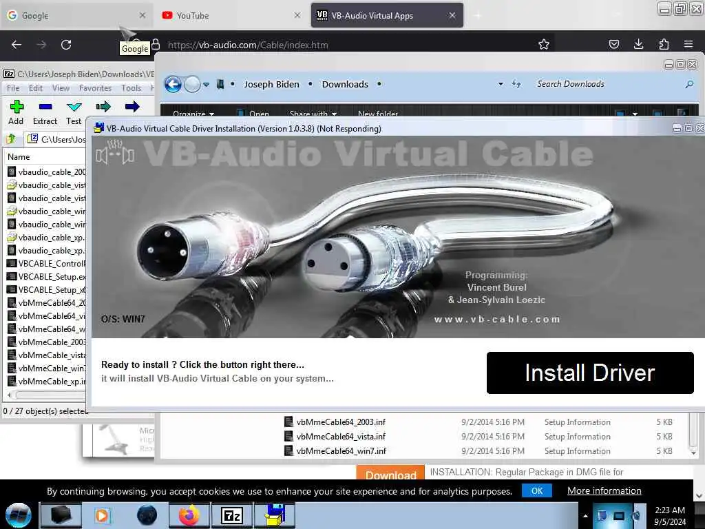Select vbMmeCable64_vista.inf in Explorer

pos(340,436)
